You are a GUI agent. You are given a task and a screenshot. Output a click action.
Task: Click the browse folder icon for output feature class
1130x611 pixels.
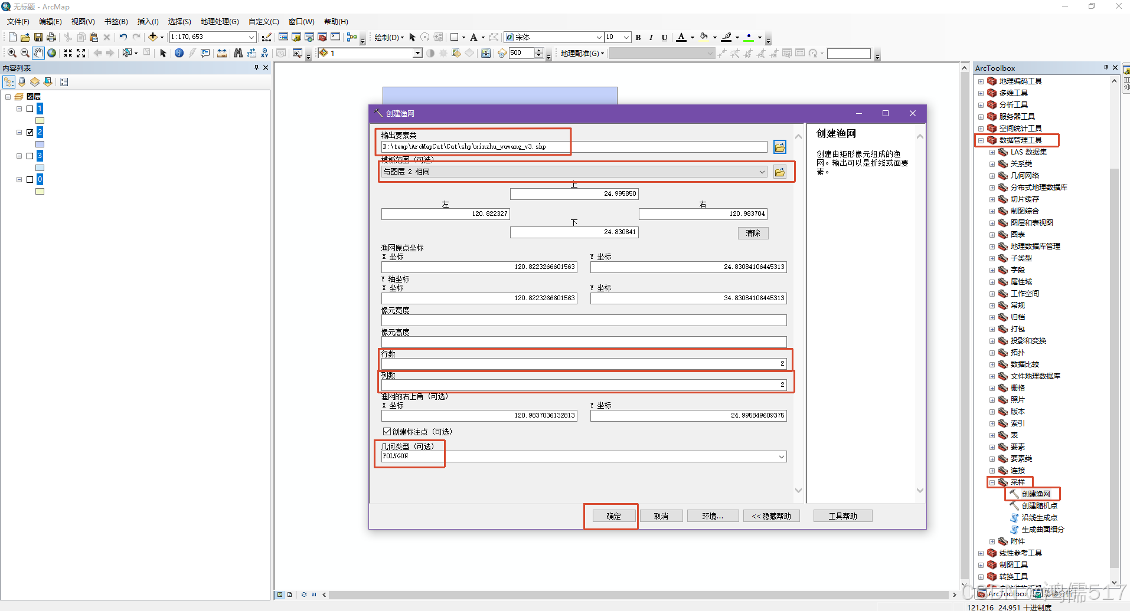coord(780,147)
